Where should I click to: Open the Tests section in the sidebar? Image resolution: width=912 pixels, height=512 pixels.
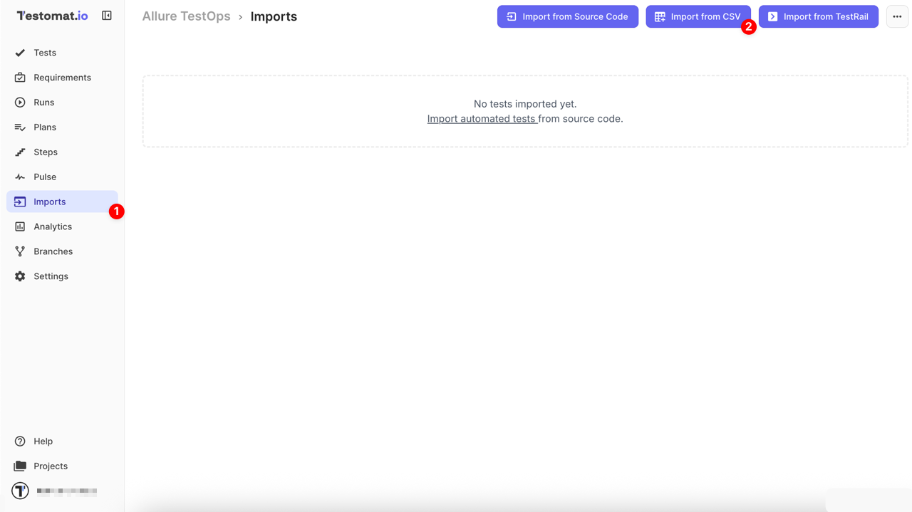(x=46, y=52)
